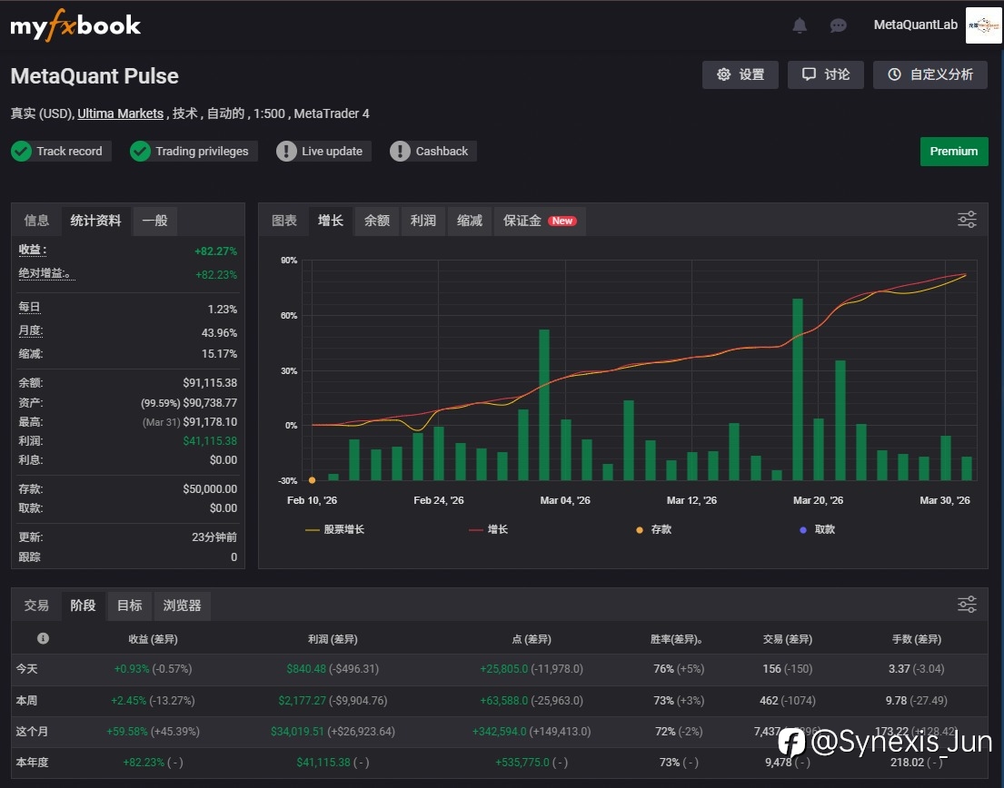Toggle 股票增长 equity growth legend series

[x=335, y=529]
